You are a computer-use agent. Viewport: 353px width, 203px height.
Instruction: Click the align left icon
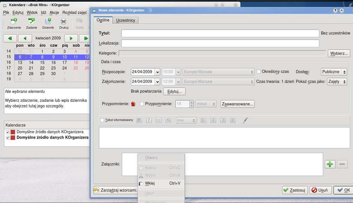(203, 120)
